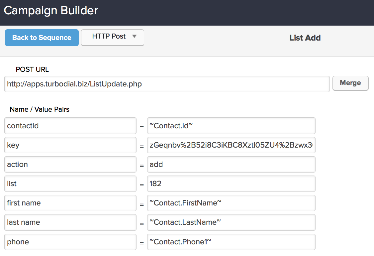Select the ~Contact.Id~ value field
The height and width of the screenshot is (256, 374).
coord(231,126)
